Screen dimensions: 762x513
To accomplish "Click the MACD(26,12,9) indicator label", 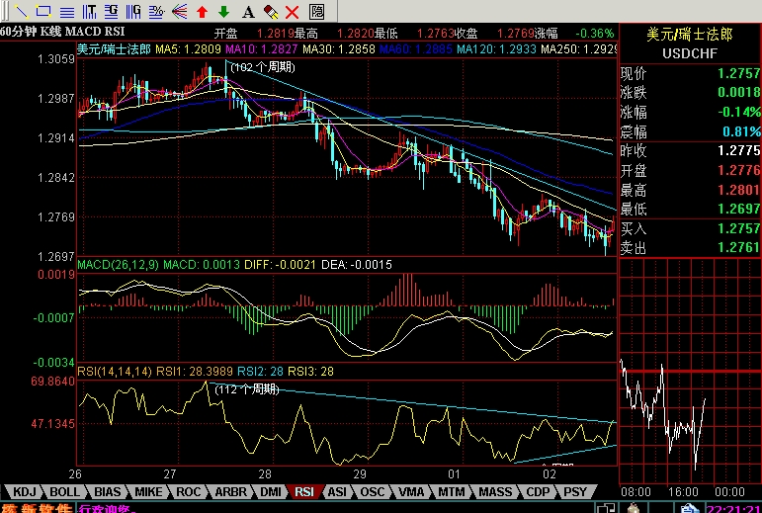I will [118, 265].
